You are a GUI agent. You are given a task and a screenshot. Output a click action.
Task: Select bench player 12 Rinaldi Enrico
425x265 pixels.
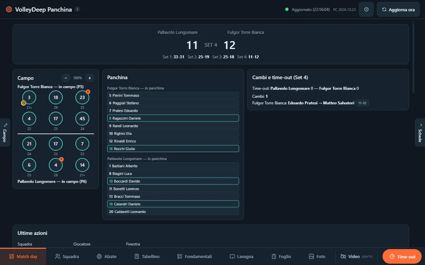(x=173, y=141)
